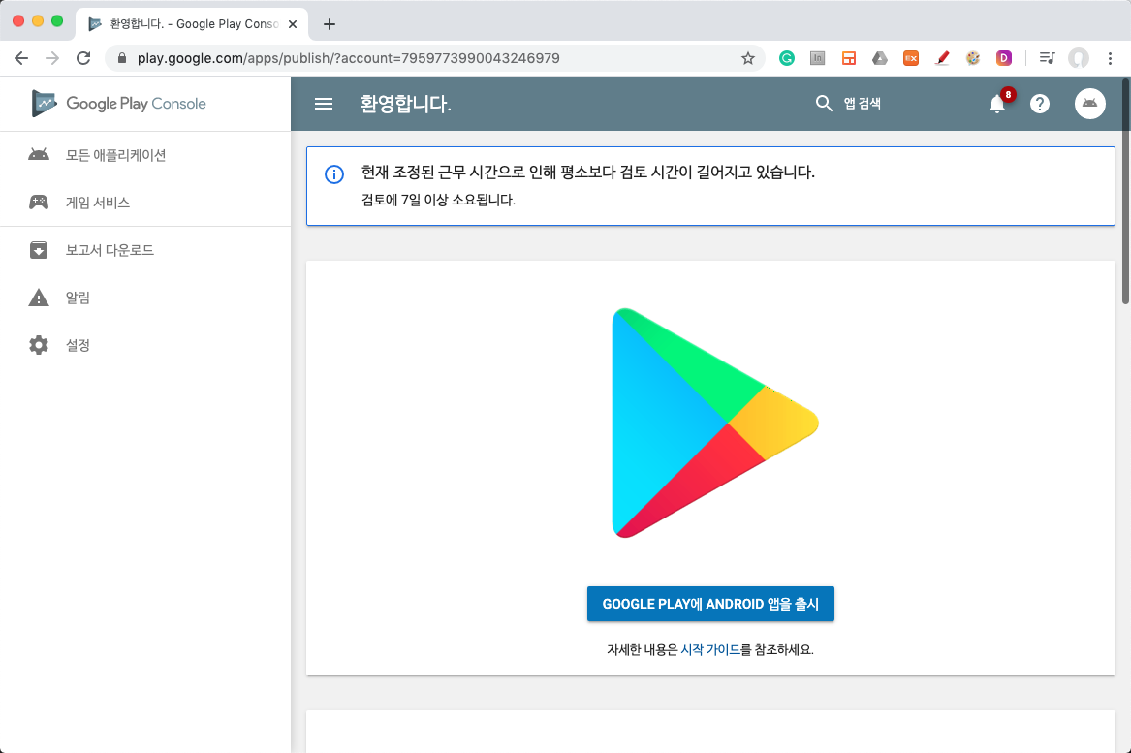Click the download icon for 보고서 다운로드
This screenshot has width=1131, height=753.
(39, 250)
